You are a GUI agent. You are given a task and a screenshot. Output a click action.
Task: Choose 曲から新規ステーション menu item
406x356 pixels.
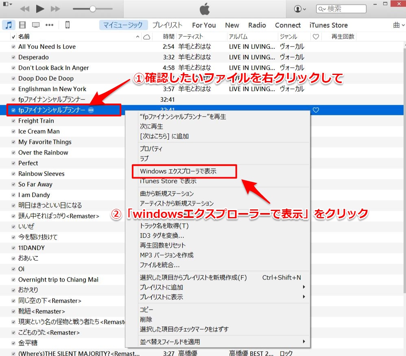[167, 194]
